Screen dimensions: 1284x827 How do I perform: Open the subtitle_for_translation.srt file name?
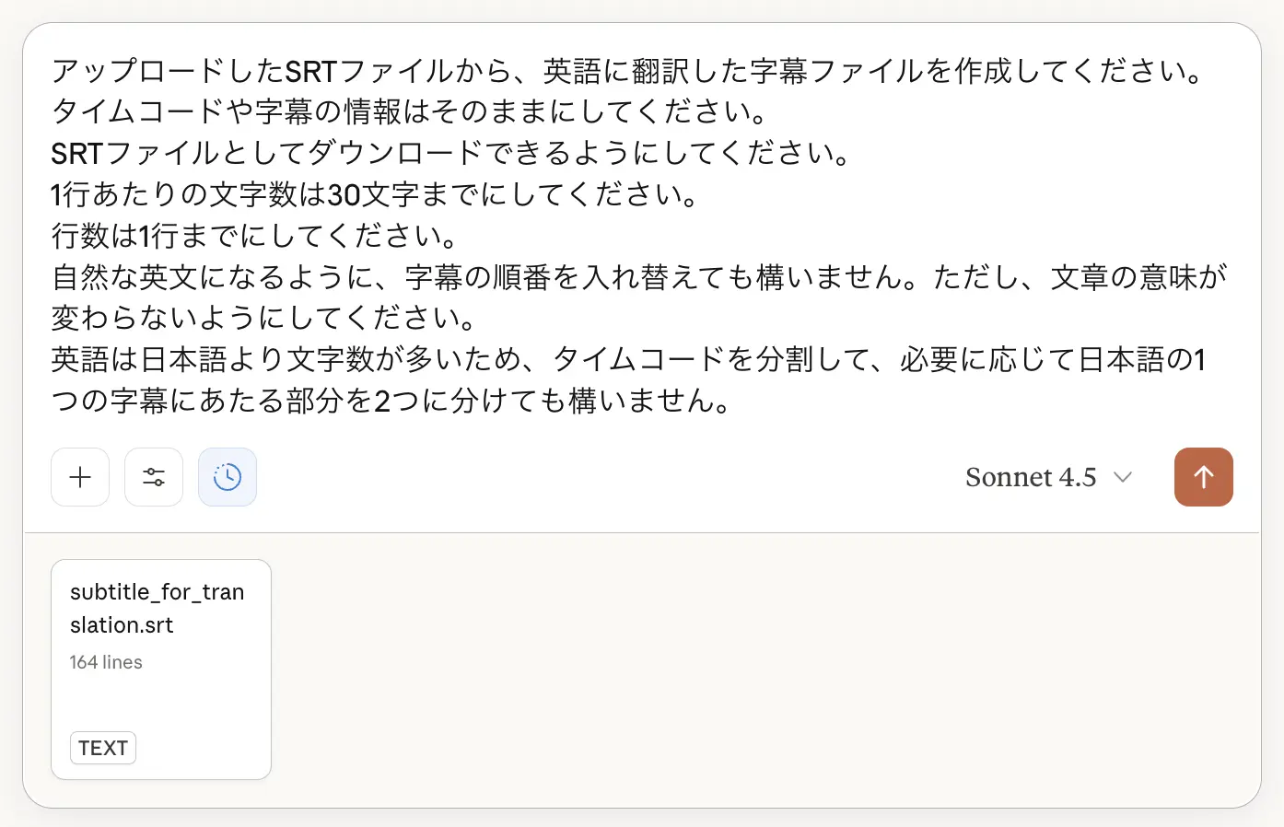coord(157,608)
